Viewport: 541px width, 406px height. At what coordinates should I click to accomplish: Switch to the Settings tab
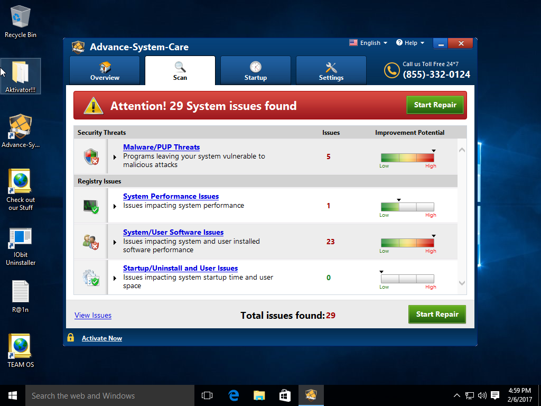click(331, 71)
